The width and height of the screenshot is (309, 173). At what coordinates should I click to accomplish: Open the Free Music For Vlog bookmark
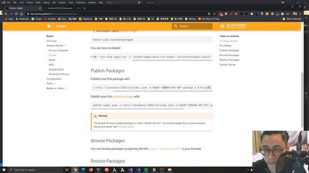pyautogui.click(x=209, y=19)
